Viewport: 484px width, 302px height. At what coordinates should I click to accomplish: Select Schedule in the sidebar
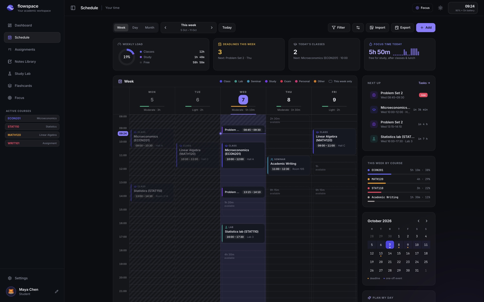[32, 37]
